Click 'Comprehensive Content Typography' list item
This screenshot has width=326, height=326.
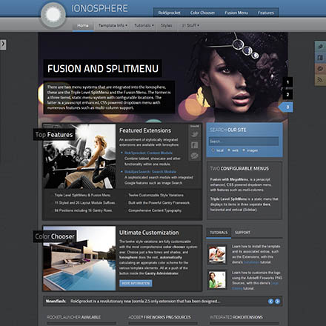pos(155,210)
